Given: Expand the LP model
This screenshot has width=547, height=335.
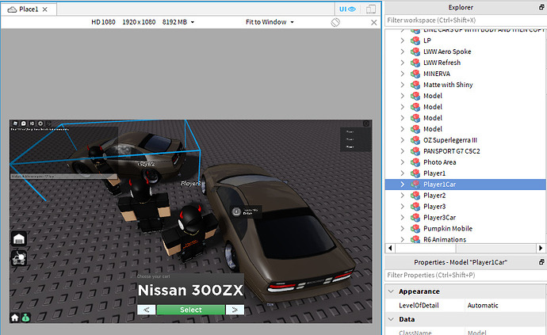Looking at the screenshot, I should click(x=402, y=40).
